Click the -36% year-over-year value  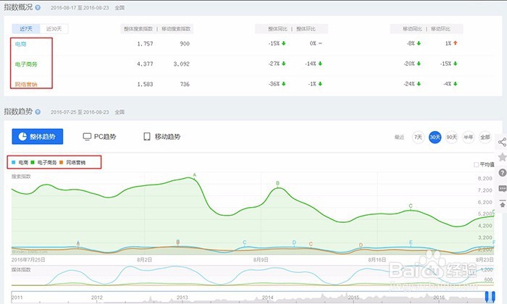274,84
